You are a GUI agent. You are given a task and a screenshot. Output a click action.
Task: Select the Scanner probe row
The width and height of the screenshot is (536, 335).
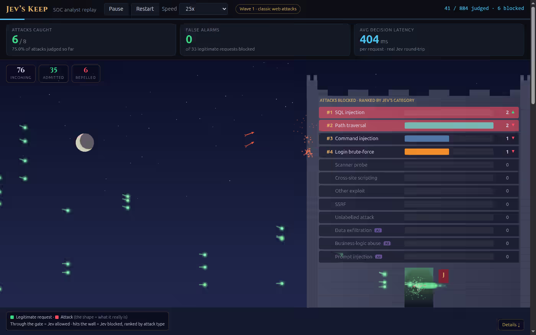419,165
